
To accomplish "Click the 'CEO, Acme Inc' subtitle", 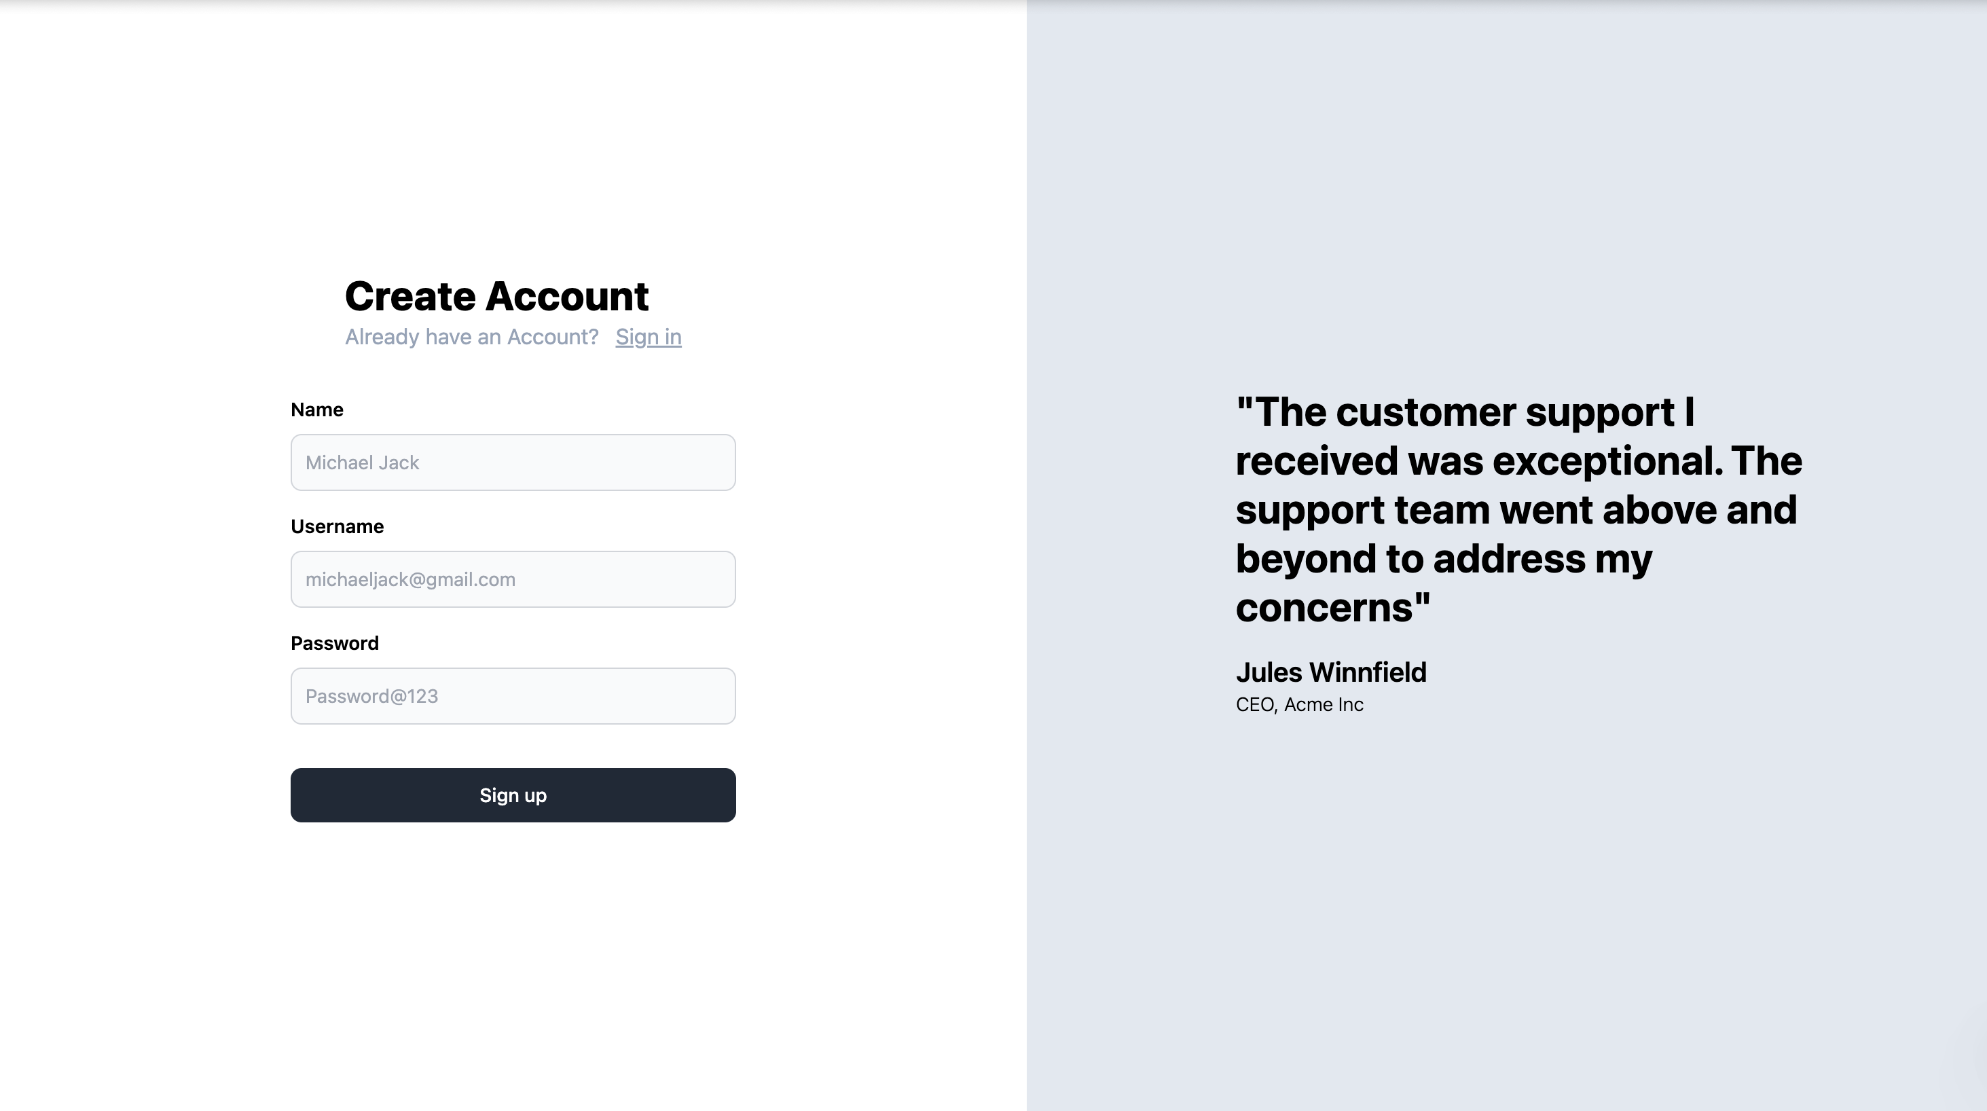I will coord(1300,704).
